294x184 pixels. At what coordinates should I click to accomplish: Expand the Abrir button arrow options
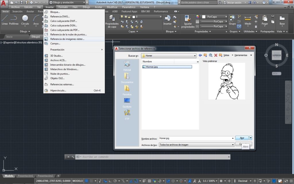coord(250,138)
